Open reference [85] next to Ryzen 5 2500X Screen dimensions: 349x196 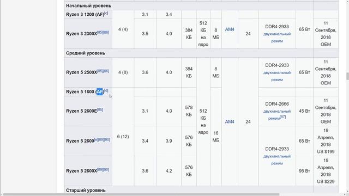click(x=100, y=71)
